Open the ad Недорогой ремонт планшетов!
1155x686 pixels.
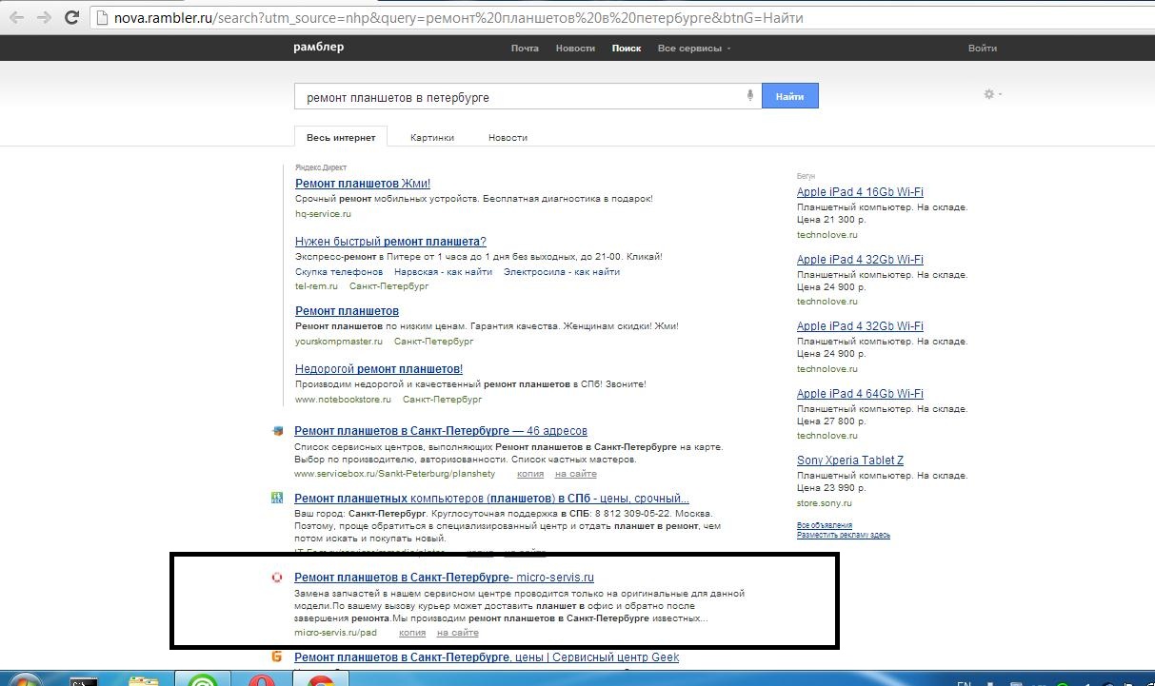click(x=379, y=369)
